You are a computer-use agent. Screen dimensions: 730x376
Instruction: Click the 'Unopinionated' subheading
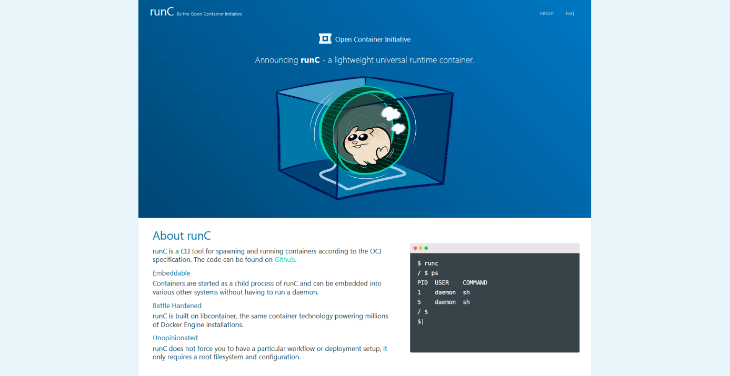(x=175, y=338)
